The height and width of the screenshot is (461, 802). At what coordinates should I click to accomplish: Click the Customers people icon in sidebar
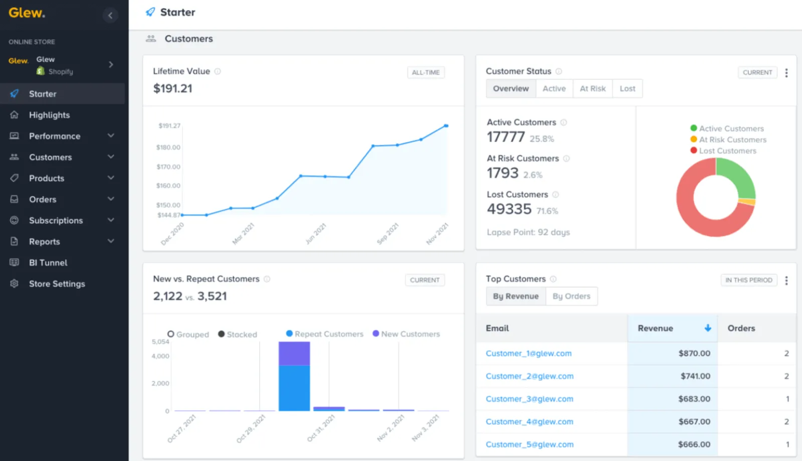15,157
